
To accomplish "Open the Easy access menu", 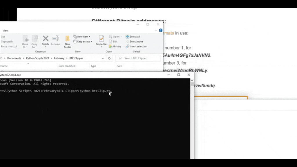I will pyautogui.click(x=83, y=41).
